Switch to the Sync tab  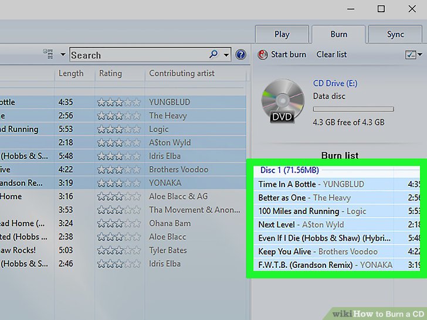395,34
